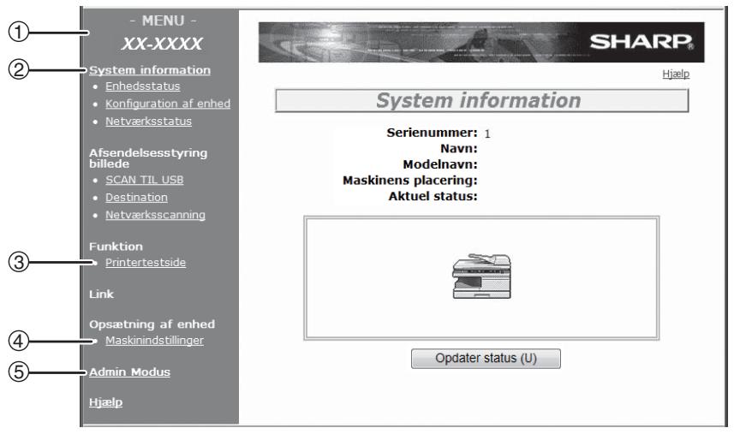The image size is (734, 434).
Task: Open the System information menu link
Action: coord(150,70)
